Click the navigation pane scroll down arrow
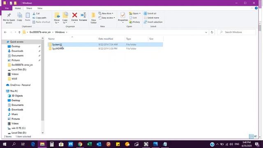This screenshot has height=148, width=263. coord(43,133)
